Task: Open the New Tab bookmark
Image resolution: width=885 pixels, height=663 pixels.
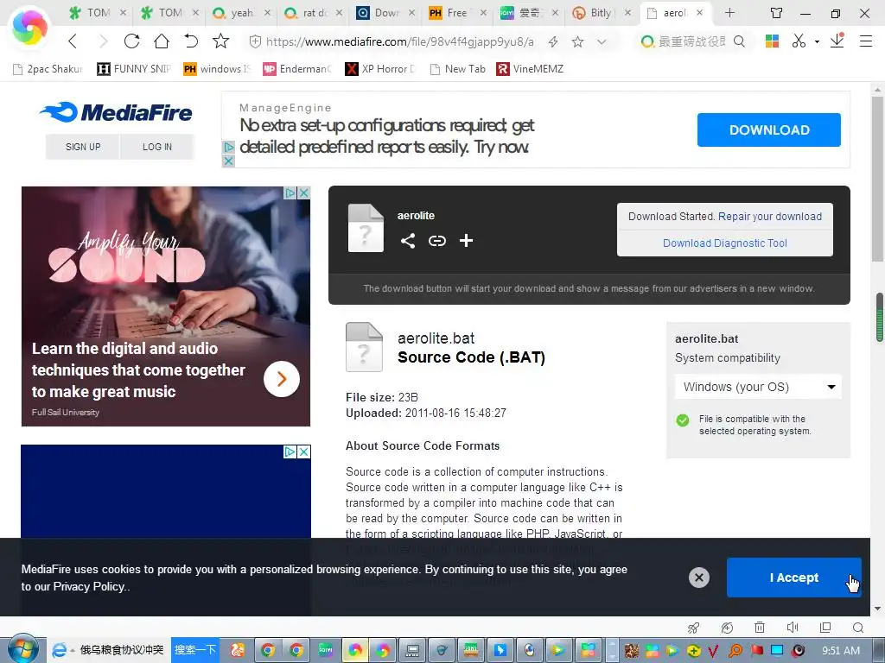Action: pos(458,69)
